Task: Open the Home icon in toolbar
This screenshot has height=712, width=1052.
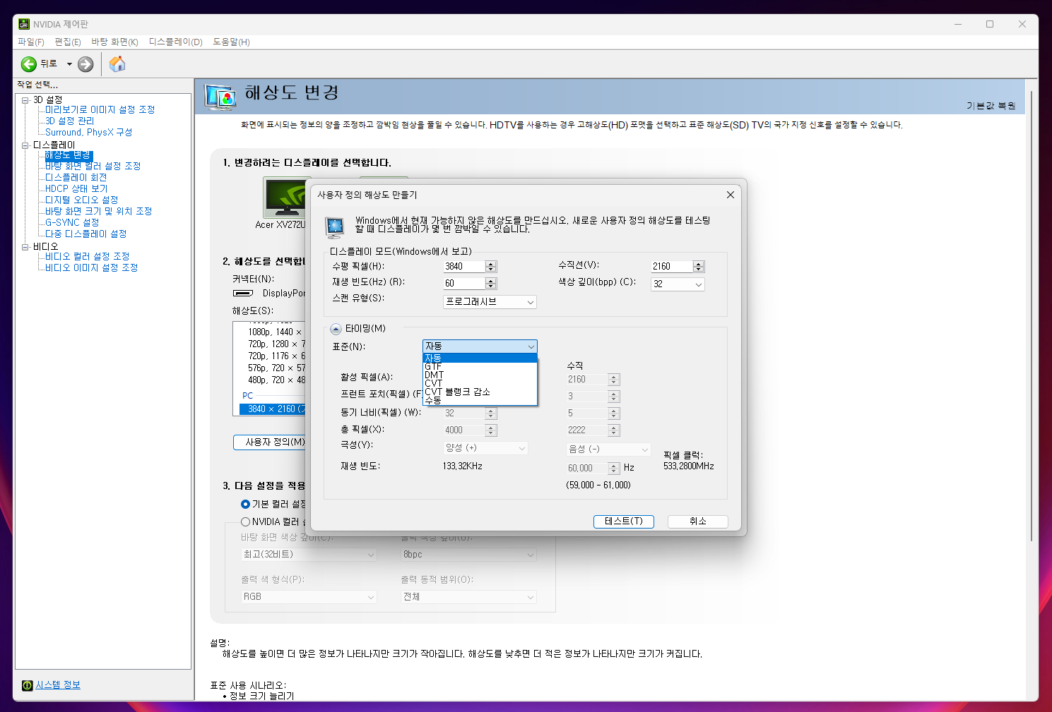Action: pyautogui.click(x=117, y=64)
